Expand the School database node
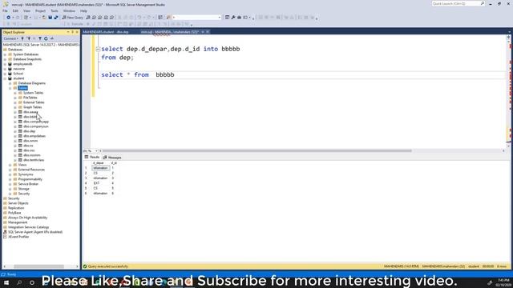This screenshot has width=513, height=288. click(x=6, y=74)
